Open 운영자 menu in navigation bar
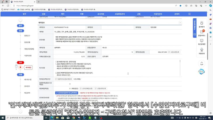213x120 pixels. coord(177,14)
